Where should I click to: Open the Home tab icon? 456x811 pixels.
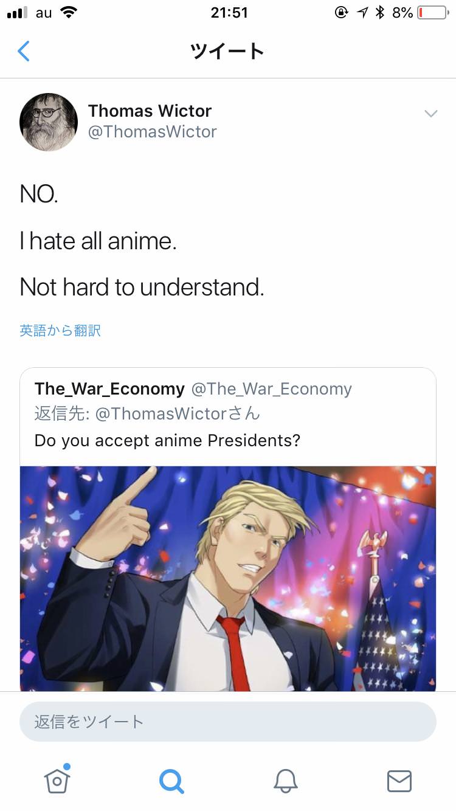57,779
